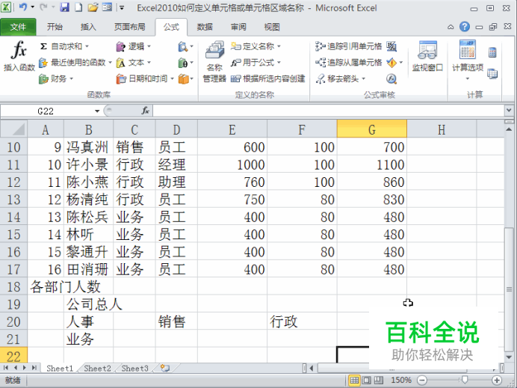Viewport: 517px width, 388px height.
Task: Click the Calculate Sheet icon
Action: point(492,74)
